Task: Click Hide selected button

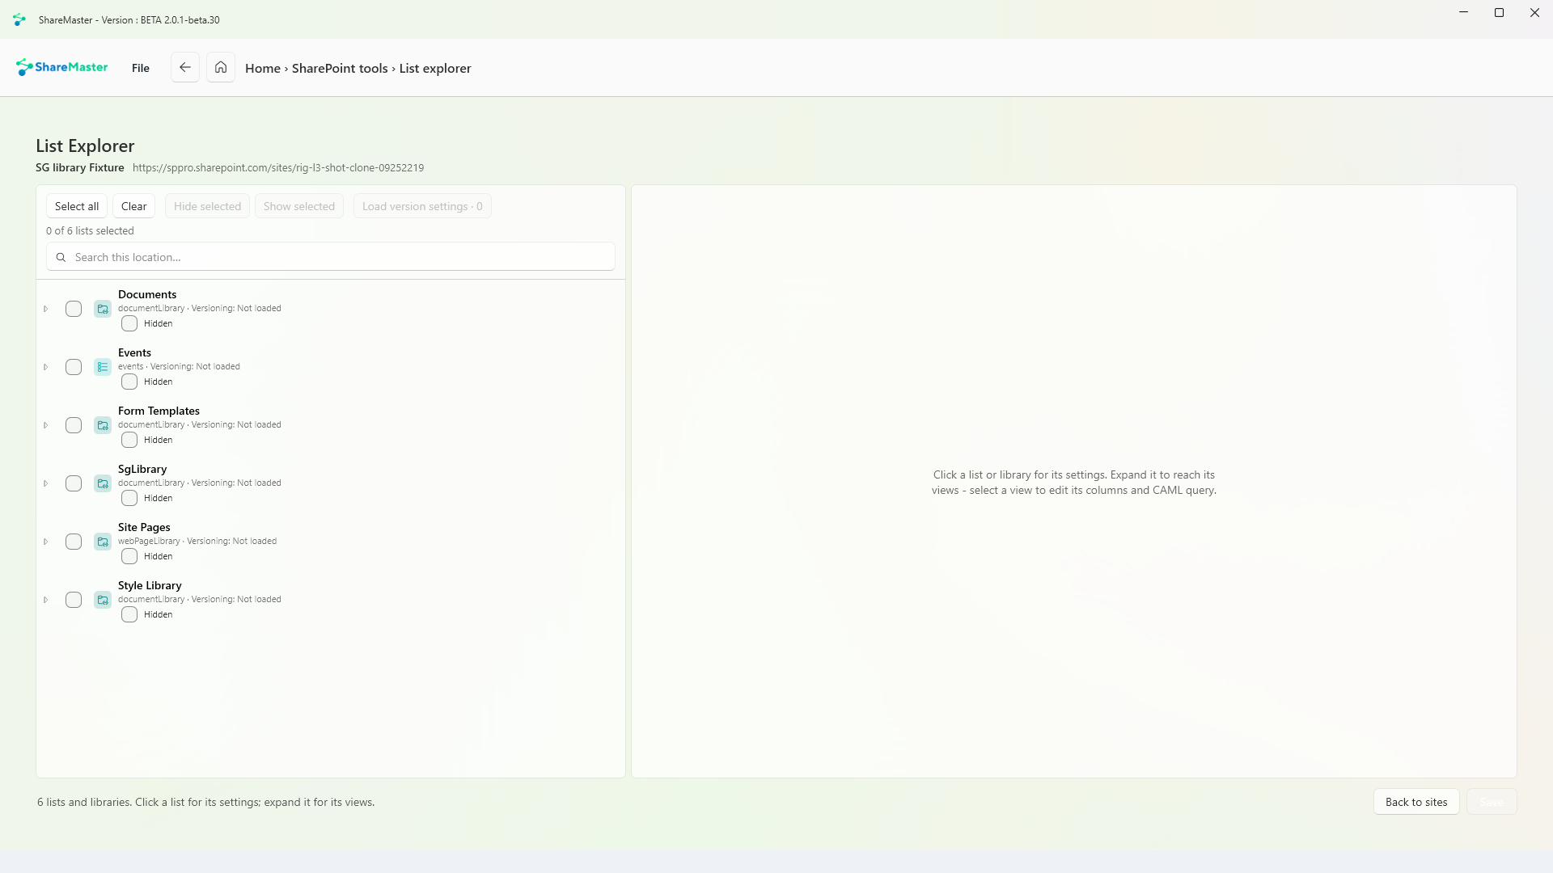Action: tap(207, 206)
